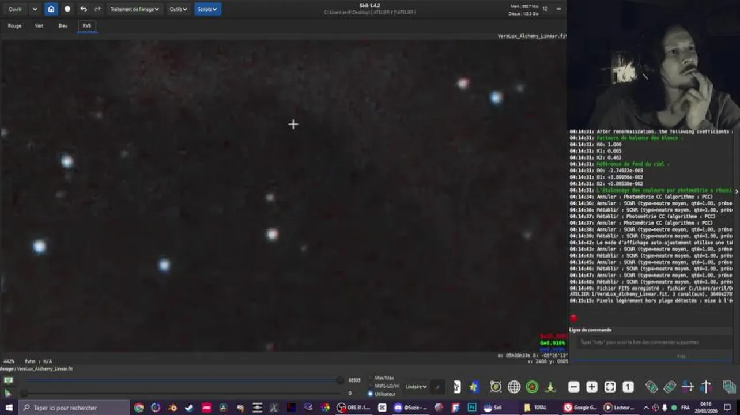Open Chrome from the taskbar
This screenshot has height=415, width=740.
pyautogui.click(x=139, y=408)
